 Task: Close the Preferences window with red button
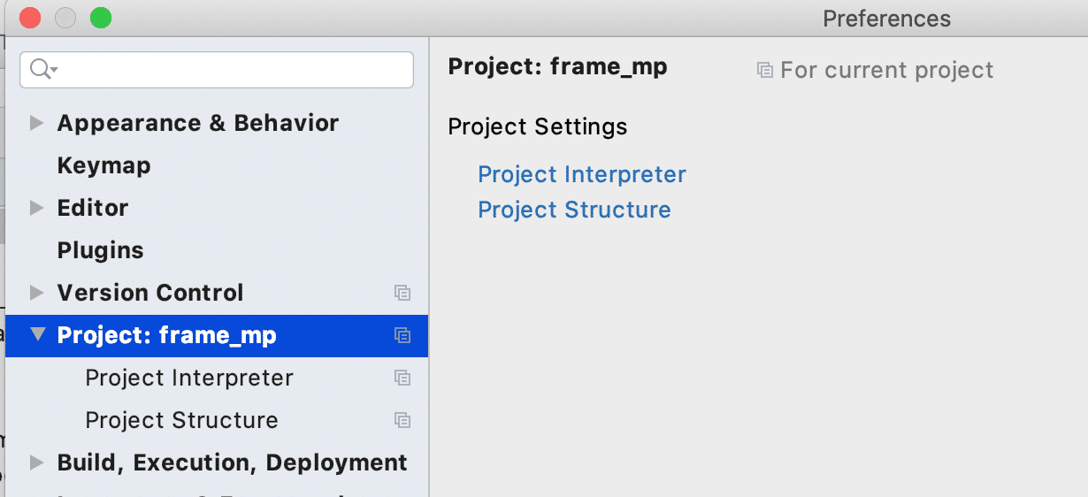tap(30, 18)
